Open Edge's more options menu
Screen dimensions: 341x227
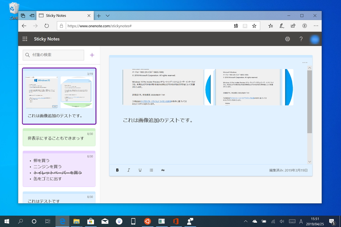[316, 25]
